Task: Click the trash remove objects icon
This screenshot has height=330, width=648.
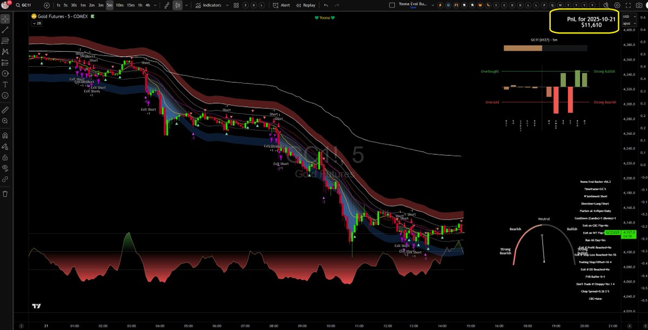Action: [x=5, y=194]
